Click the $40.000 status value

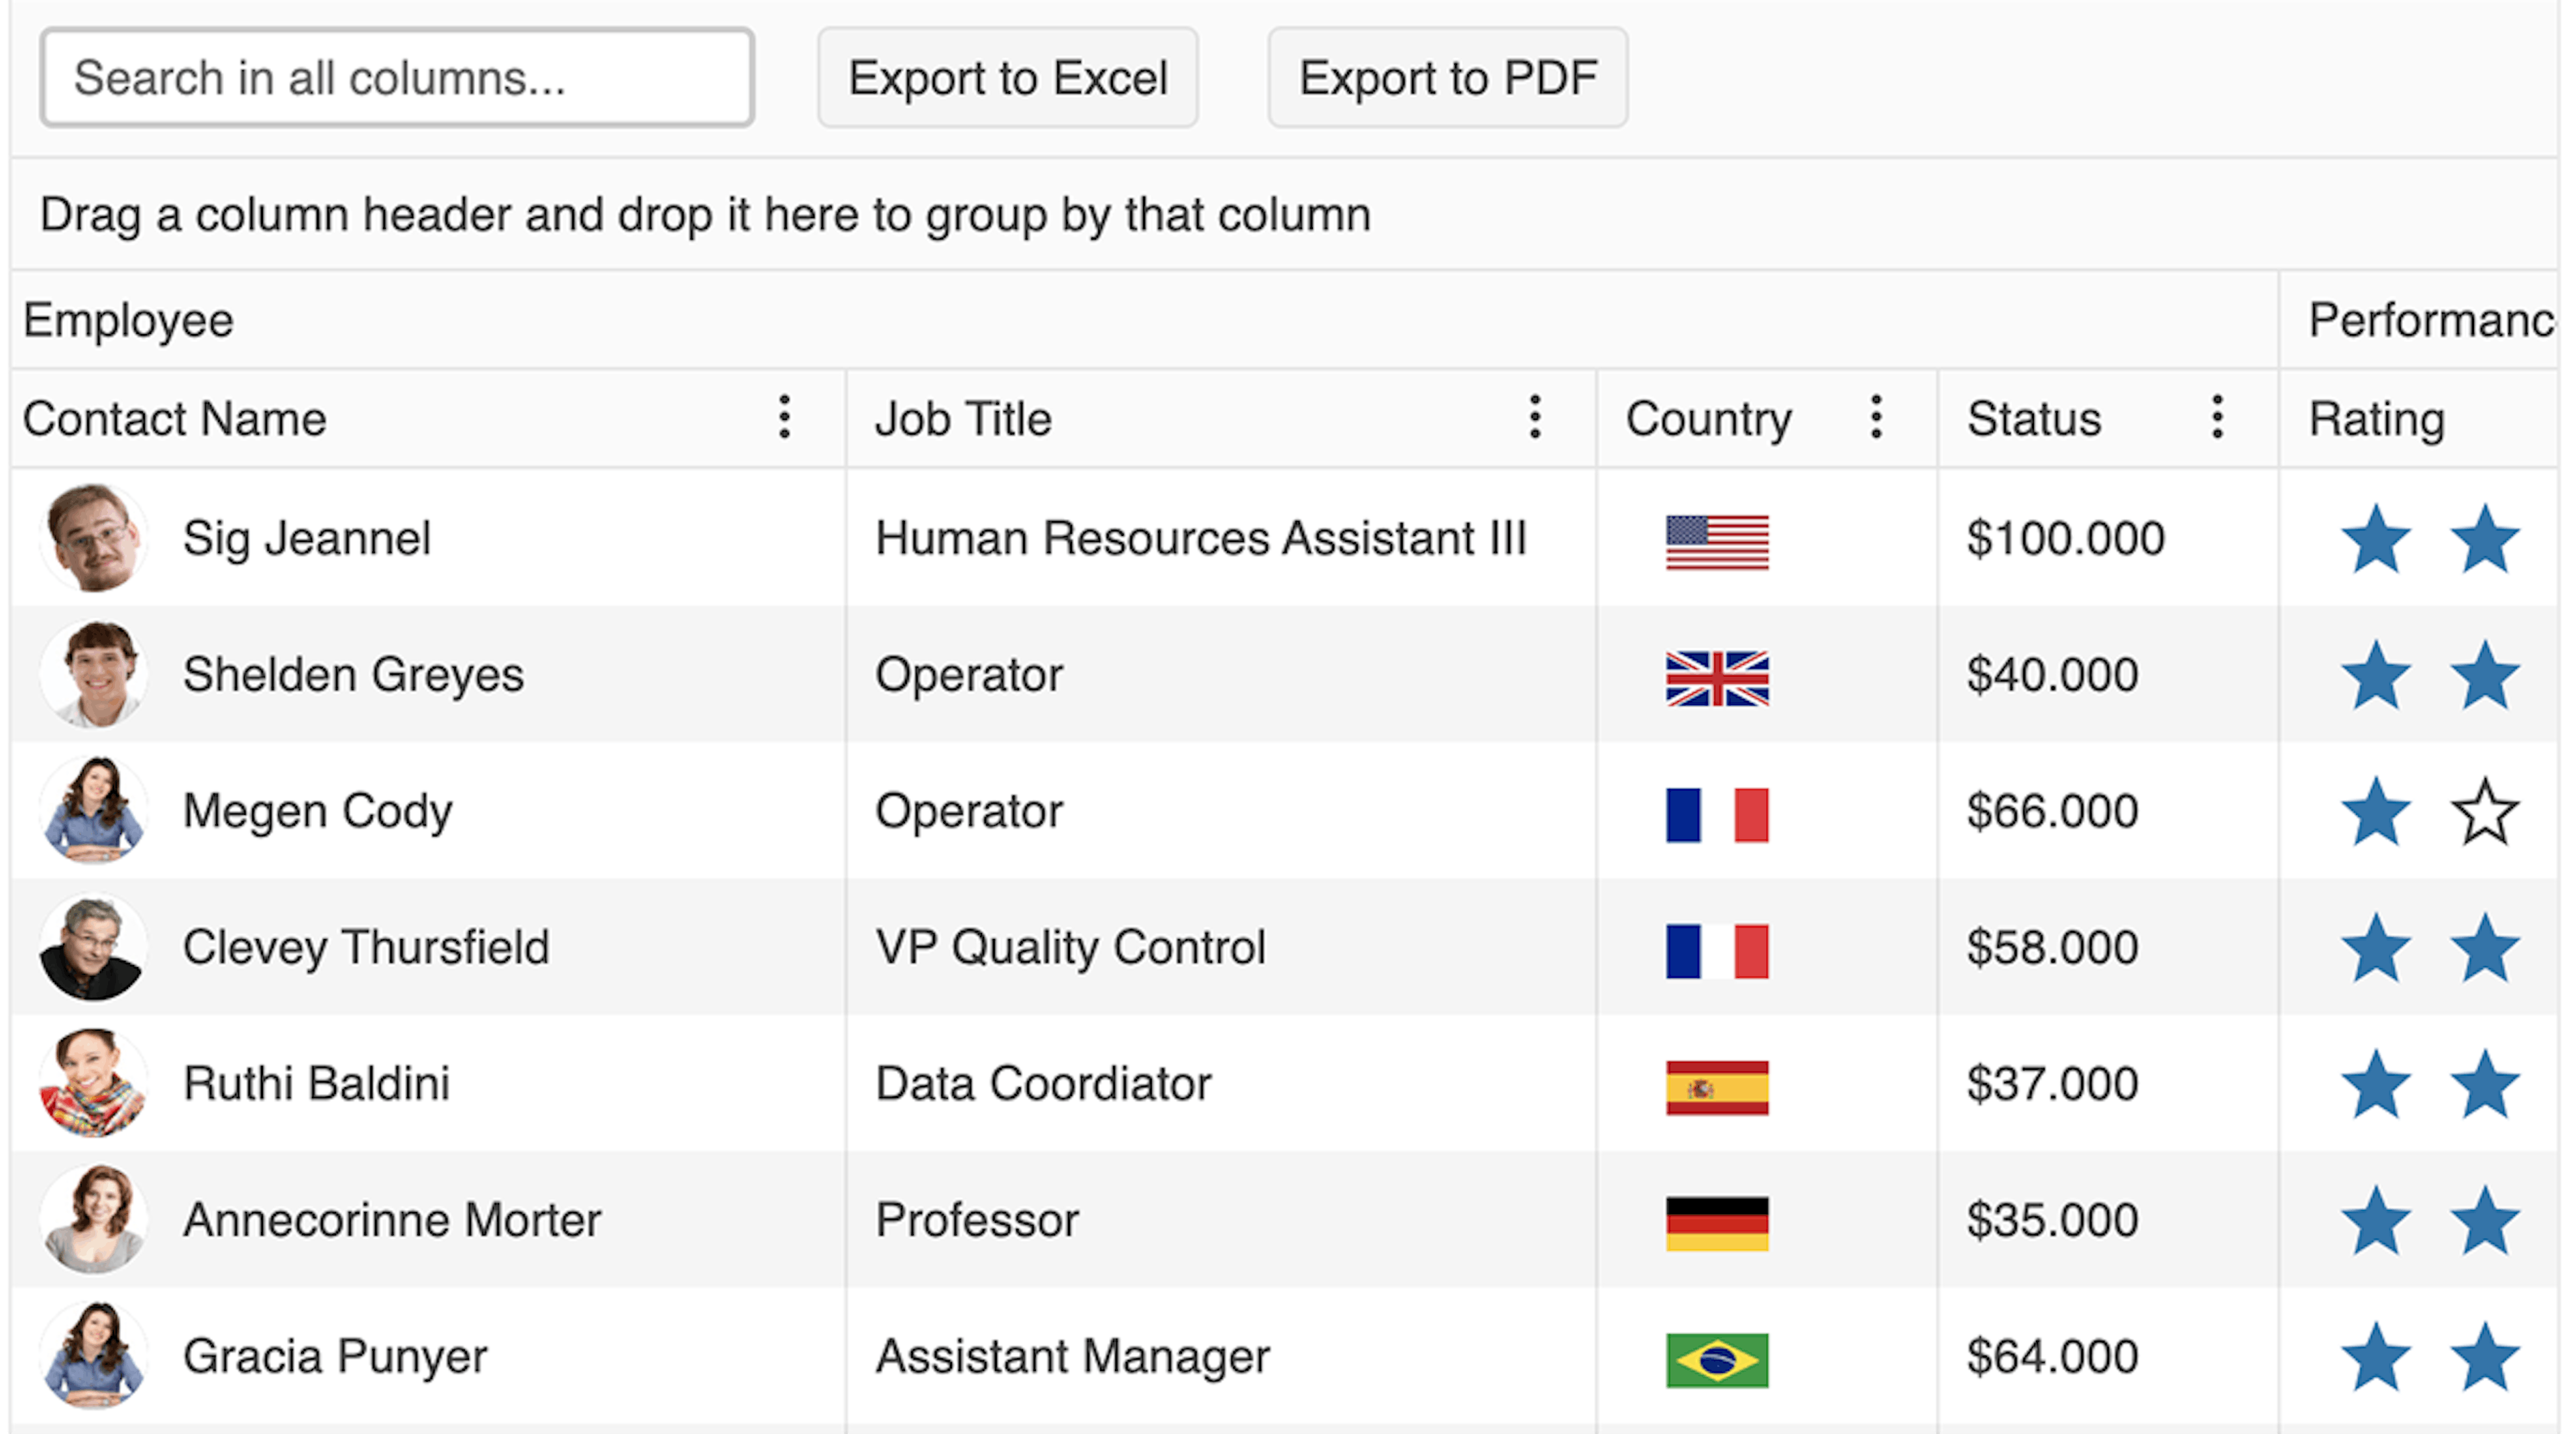coord(2052,675)
